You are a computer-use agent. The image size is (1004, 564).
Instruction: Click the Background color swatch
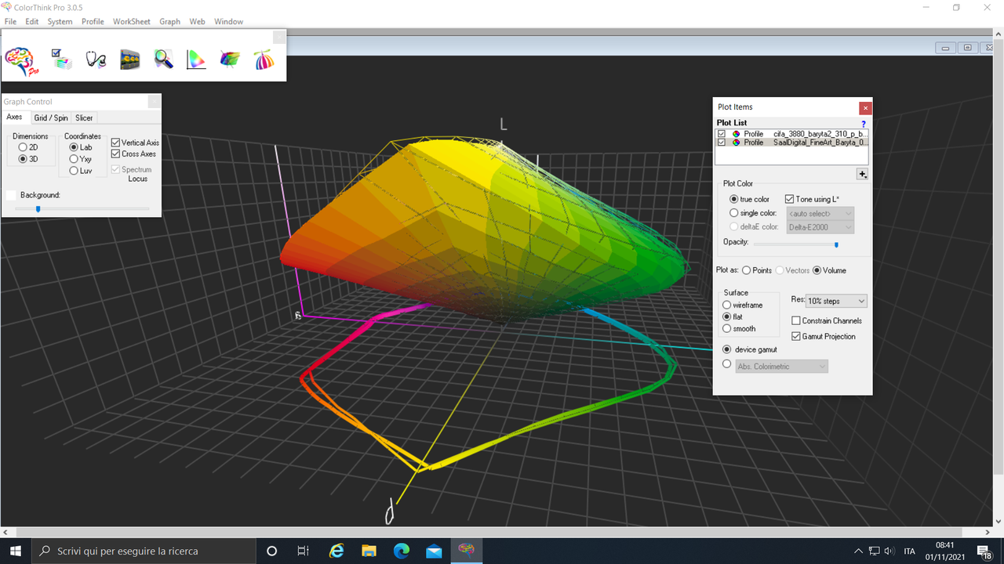11,195
